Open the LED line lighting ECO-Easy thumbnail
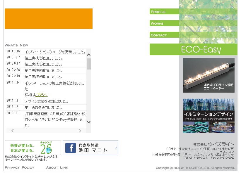Viewport: 241px width, 175px height. 208,75
